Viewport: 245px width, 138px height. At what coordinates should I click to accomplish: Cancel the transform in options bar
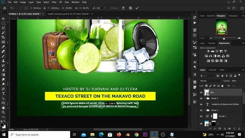[131, 8]
